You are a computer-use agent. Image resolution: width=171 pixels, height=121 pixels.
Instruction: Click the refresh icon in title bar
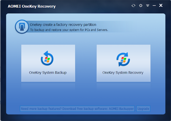coord(133,5)
